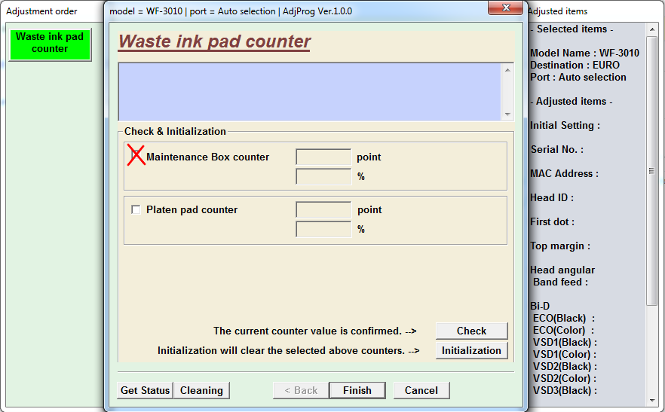Start the Cleaning function
The image size is (665, 412).
201,390
